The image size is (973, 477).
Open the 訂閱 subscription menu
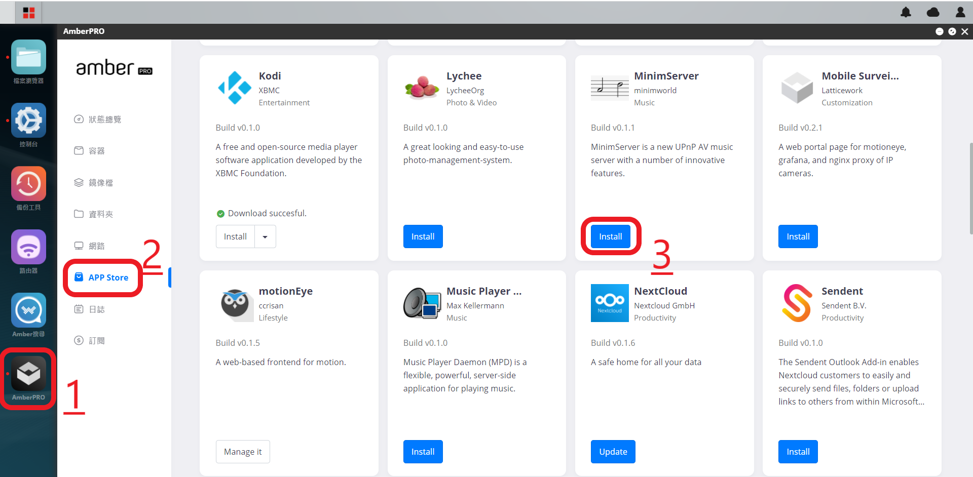click(90, 341)
